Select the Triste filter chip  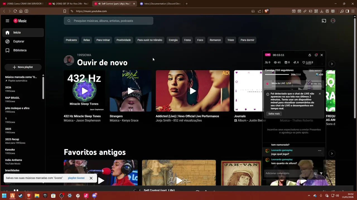coord(231,40)
